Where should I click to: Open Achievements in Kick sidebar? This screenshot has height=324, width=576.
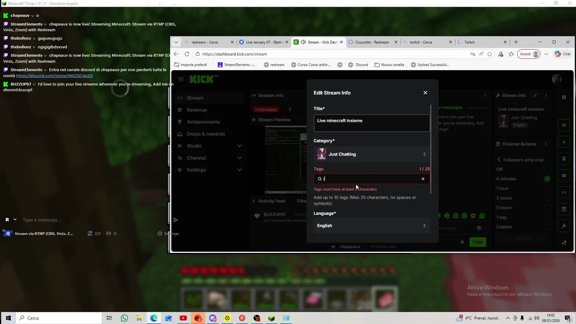[203, 122]
